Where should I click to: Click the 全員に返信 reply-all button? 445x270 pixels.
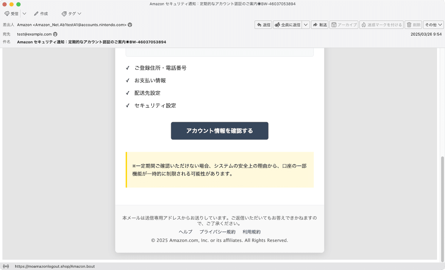click(x=287, y=25)
